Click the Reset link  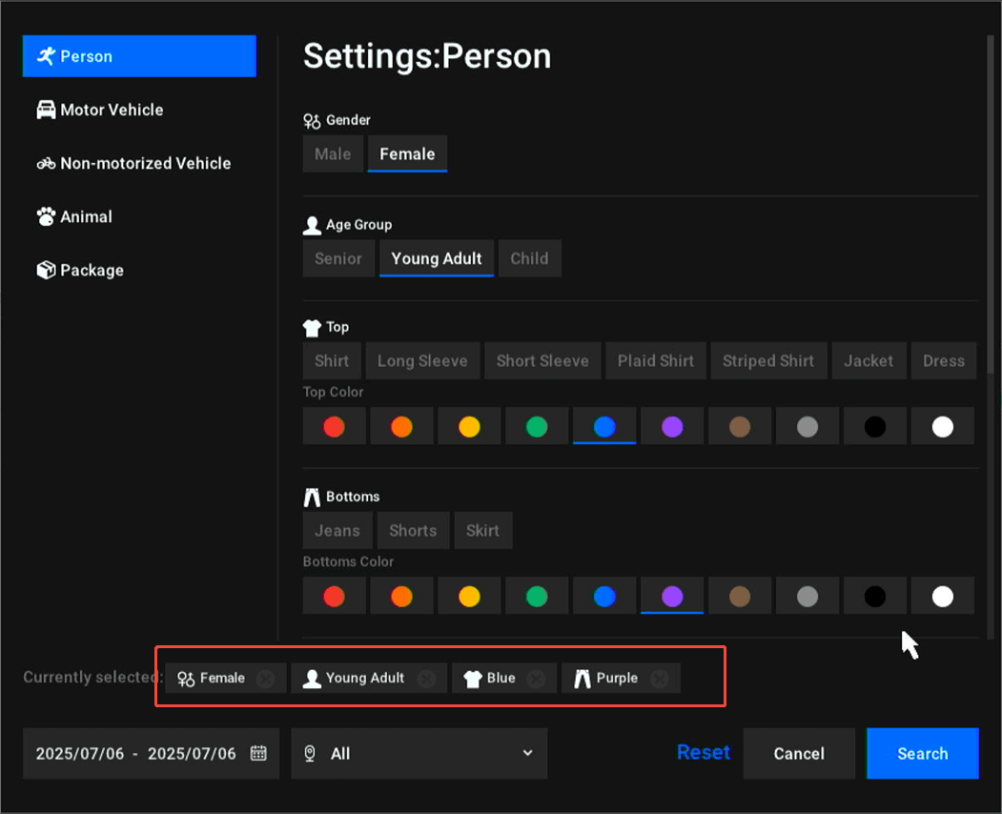click(703, 752)
